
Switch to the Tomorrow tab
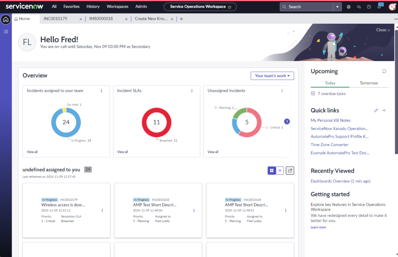(368, 83)
